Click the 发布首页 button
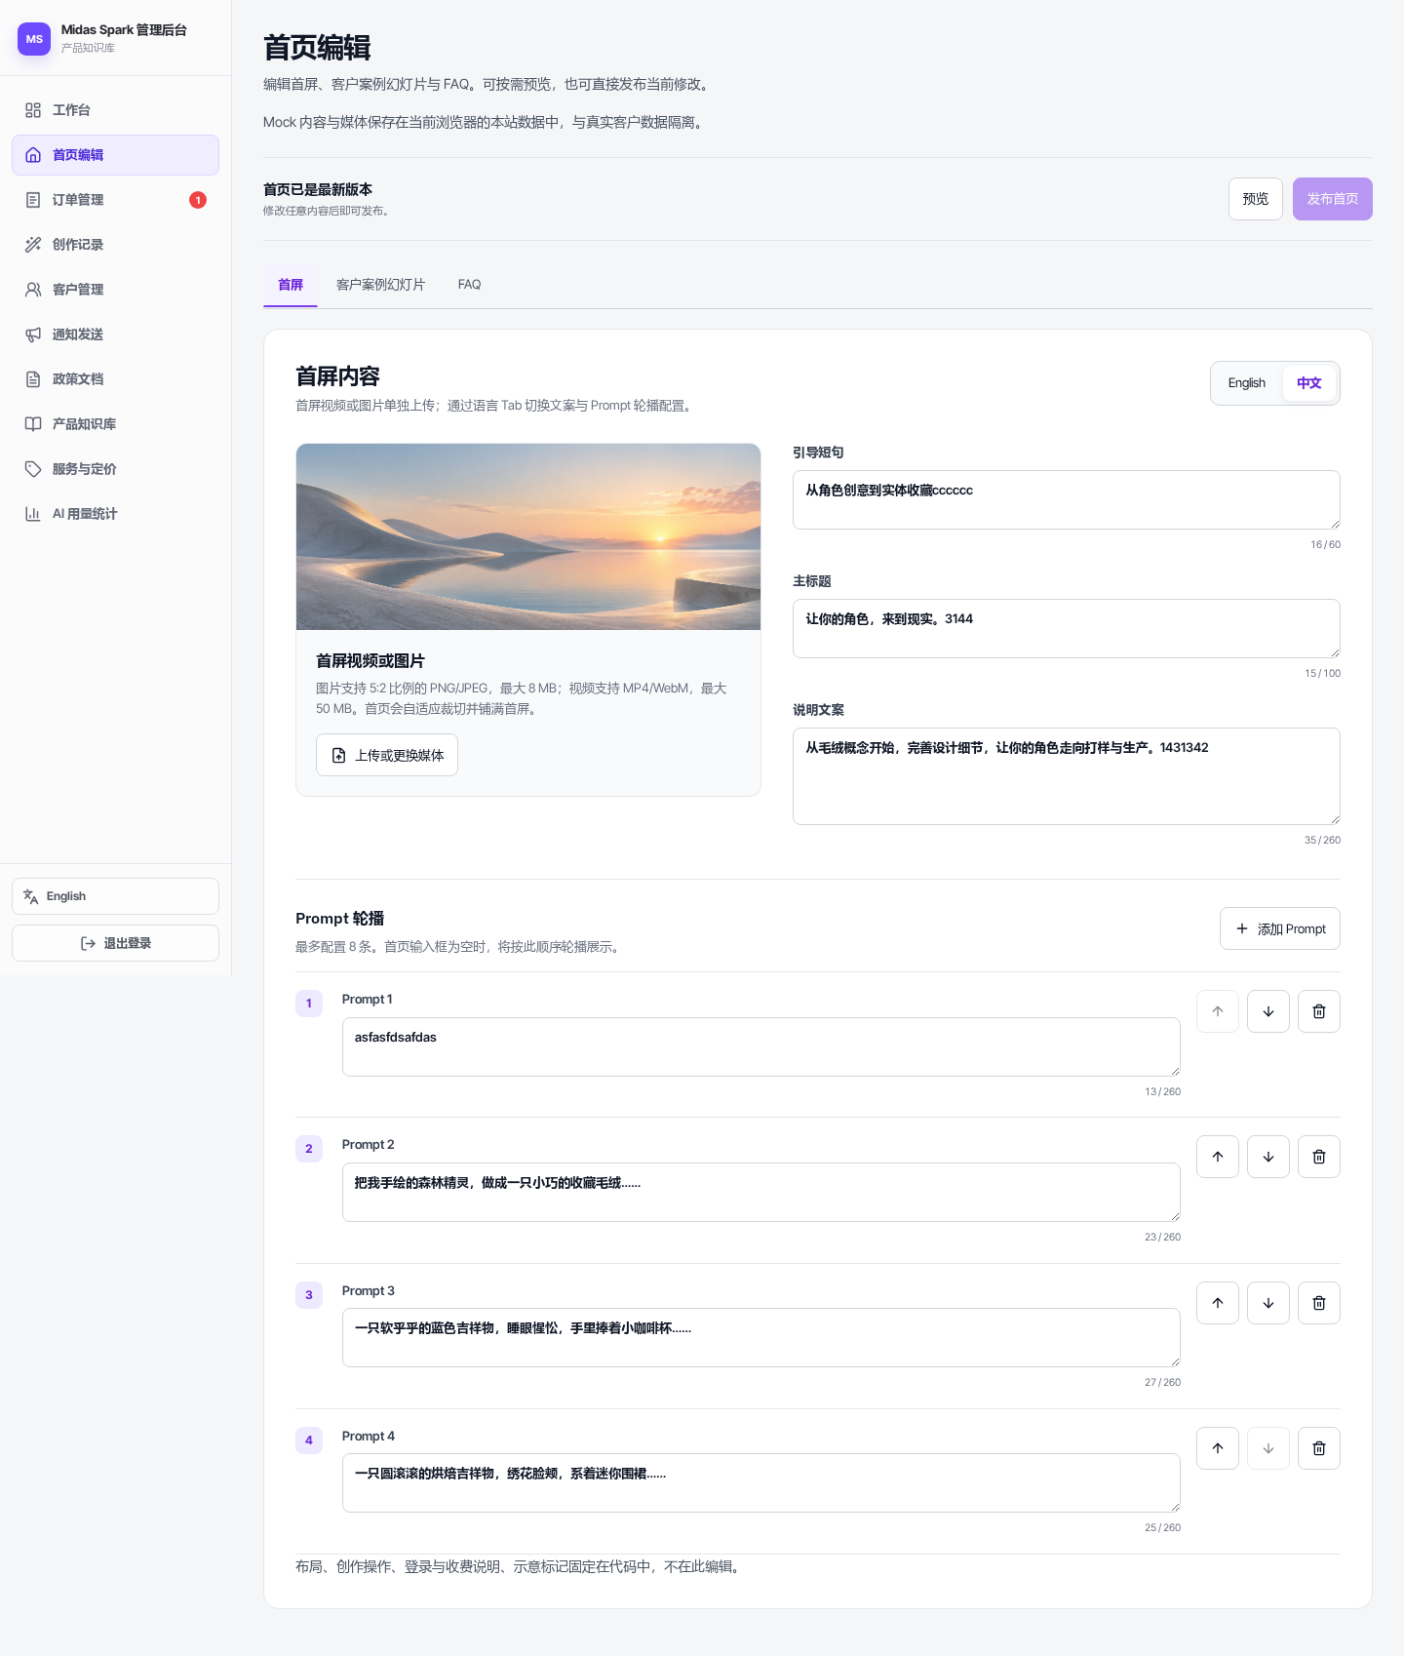 (1333, 199)
